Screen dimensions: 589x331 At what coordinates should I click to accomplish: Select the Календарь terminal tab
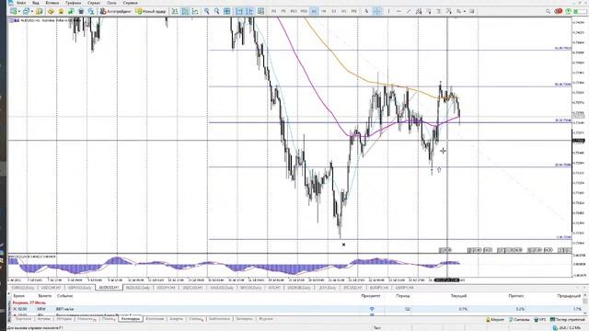click(x=131, y=319)
